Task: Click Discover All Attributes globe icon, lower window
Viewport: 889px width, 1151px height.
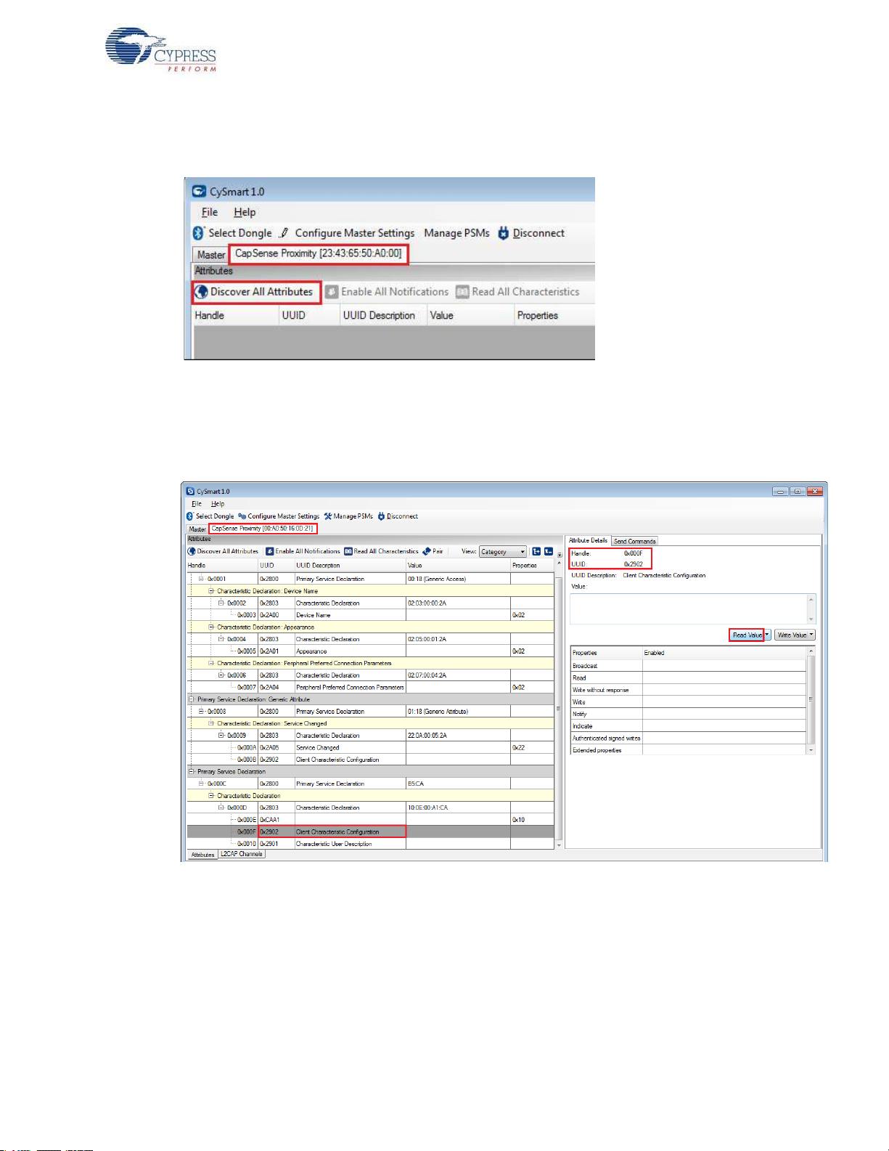Action: click(x=192, y=551)
